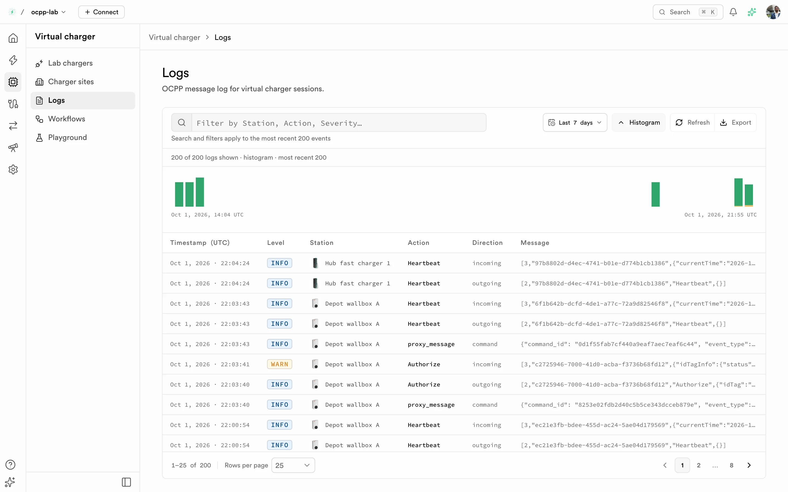Click the filter by Station input field
The width and height of the screenshot is (788, 492).
339,123
